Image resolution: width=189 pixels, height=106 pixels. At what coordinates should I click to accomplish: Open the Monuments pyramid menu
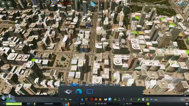pyautogui.click(x=123, y=100)
